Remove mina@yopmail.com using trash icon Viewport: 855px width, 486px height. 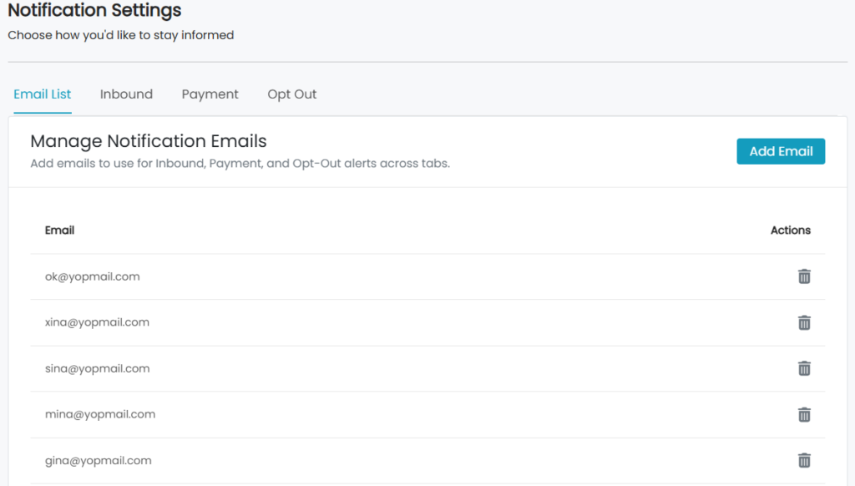tap(804, 414)
